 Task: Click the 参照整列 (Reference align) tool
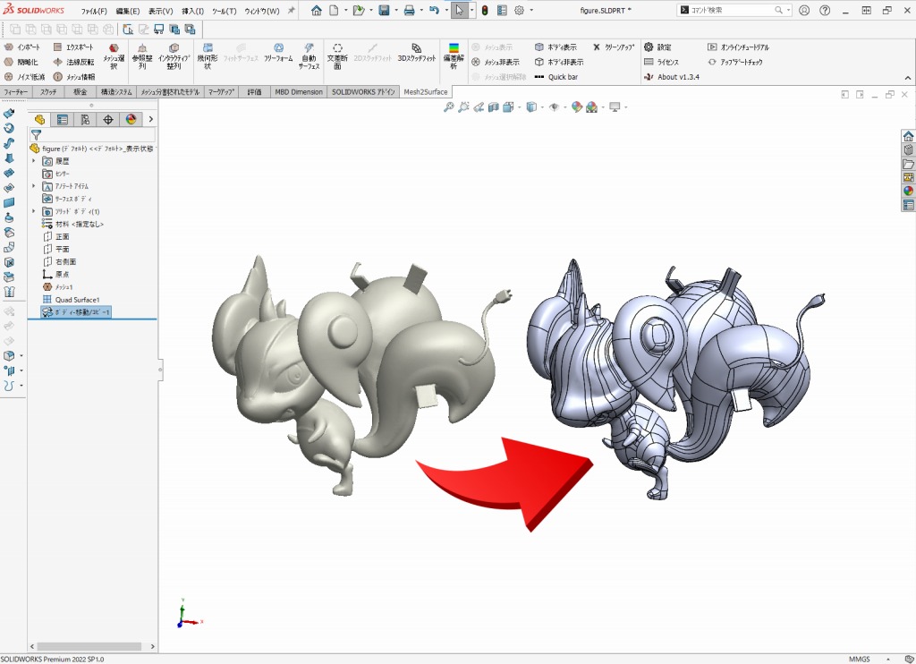click(142, 56)
